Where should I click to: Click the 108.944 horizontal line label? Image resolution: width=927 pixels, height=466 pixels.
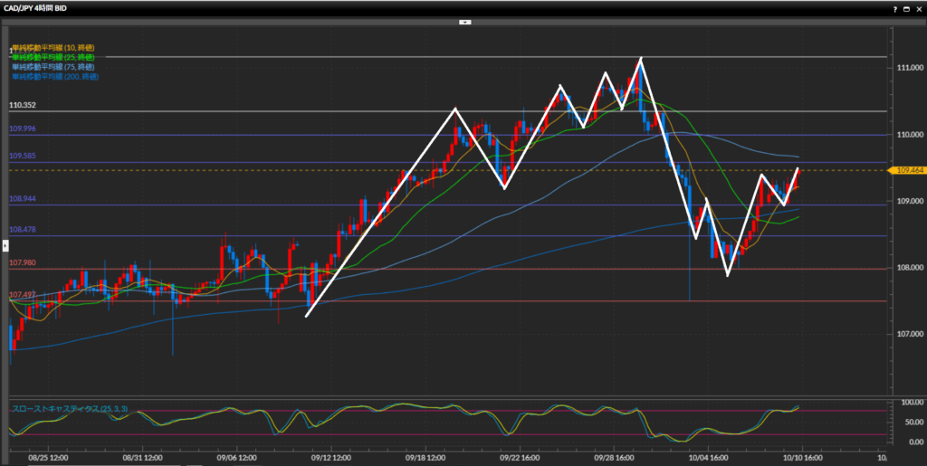click(22, 198)
